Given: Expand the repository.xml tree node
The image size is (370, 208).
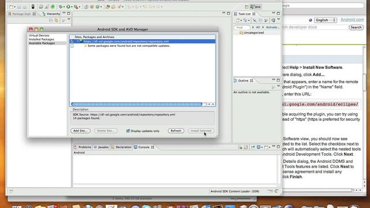Looking at the screenshot, I should pyautogui.click(x=77, y=41).
